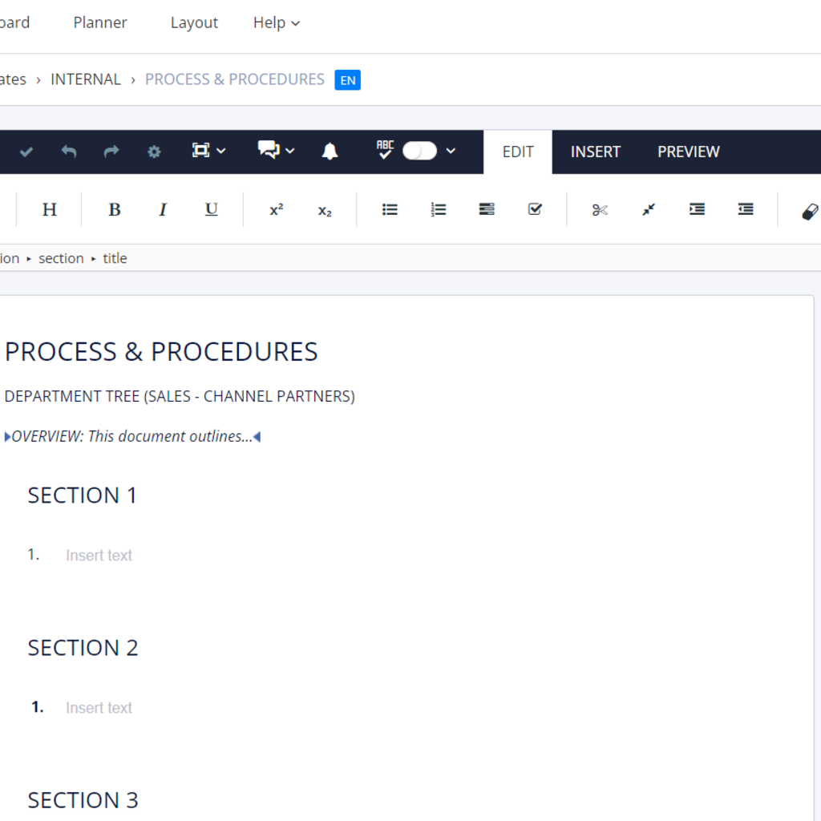Insert a checkbox checklist item
This screenshot has width=821, height=821.
[x=535, y=210]
